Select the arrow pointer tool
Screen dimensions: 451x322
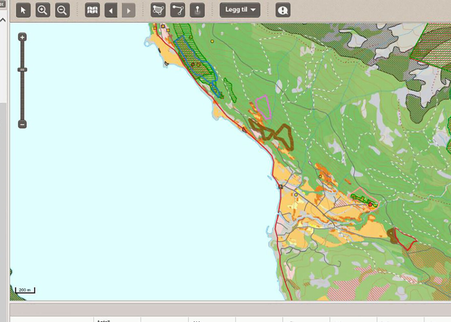click(x=23, y=10)
